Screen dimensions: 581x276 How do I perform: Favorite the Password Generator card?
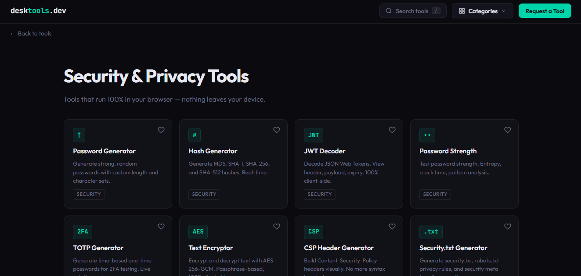161,130
